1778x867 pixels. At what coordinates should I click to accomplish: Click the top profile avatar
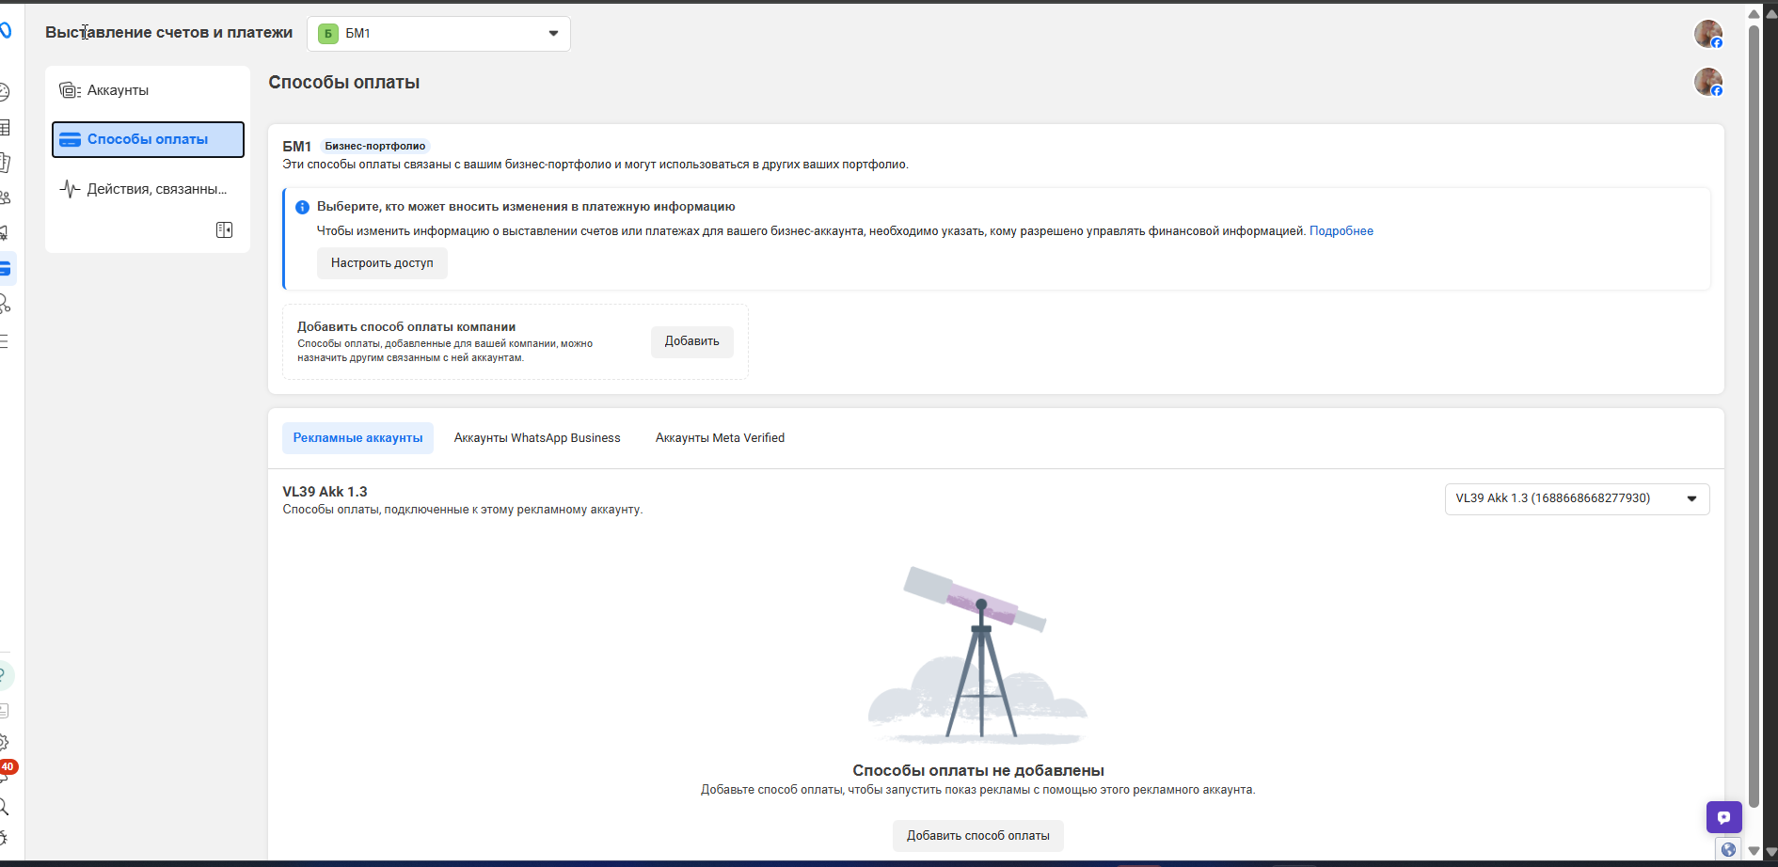(x=1708, y=35)
